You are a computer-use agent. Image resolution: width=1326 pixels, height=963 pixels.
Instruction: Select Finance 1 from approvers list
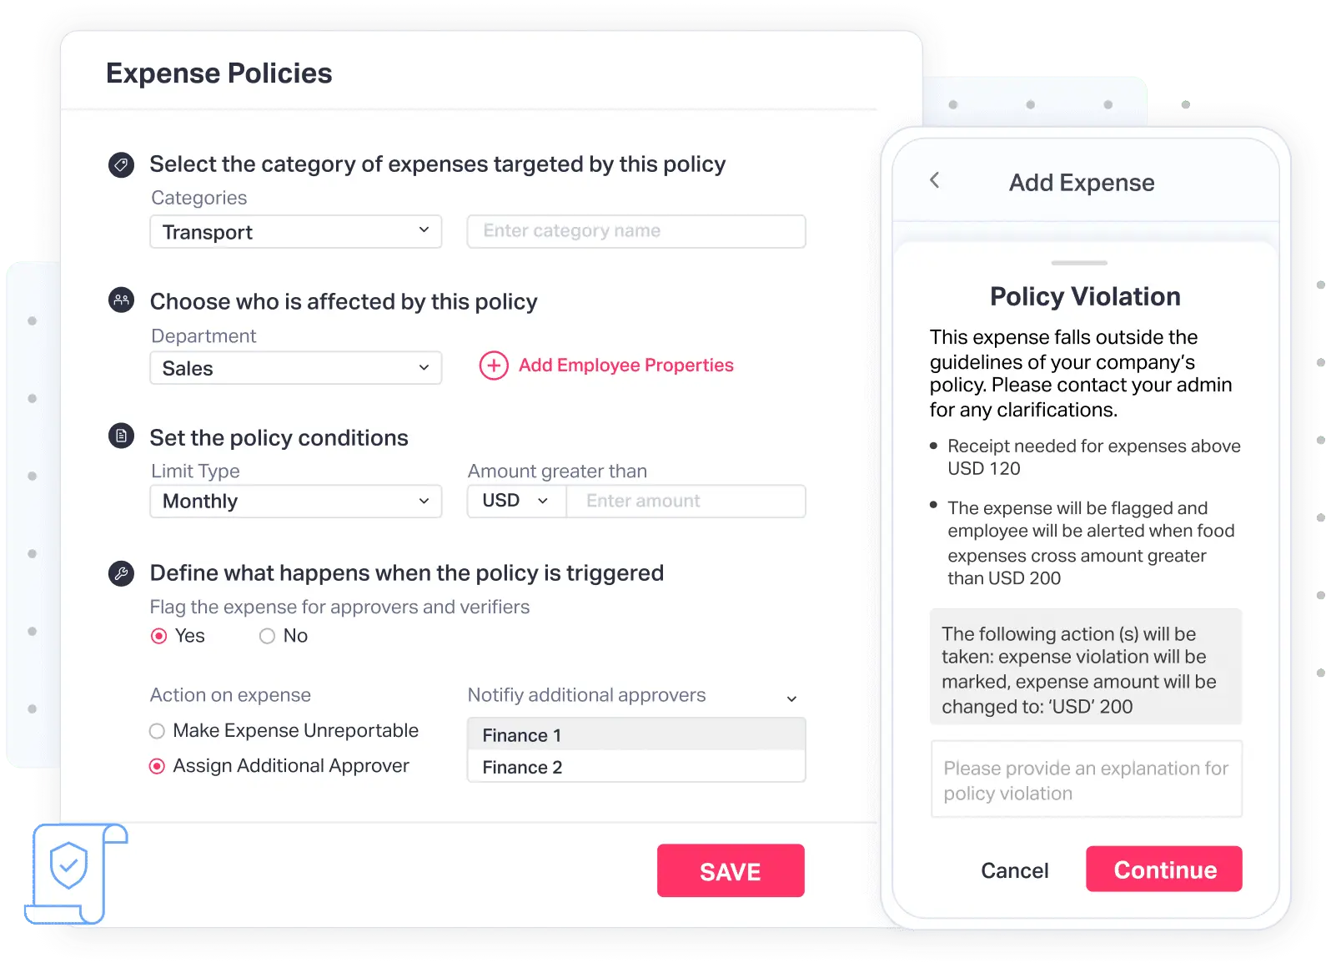click(x=635, y=735)
